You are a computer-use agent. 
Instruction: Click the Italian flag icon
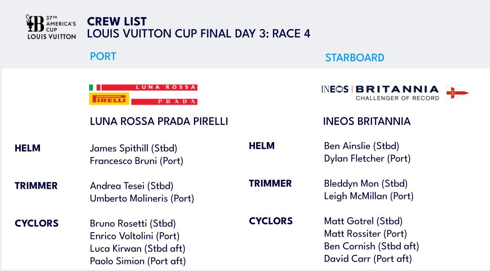pos(95,87)
